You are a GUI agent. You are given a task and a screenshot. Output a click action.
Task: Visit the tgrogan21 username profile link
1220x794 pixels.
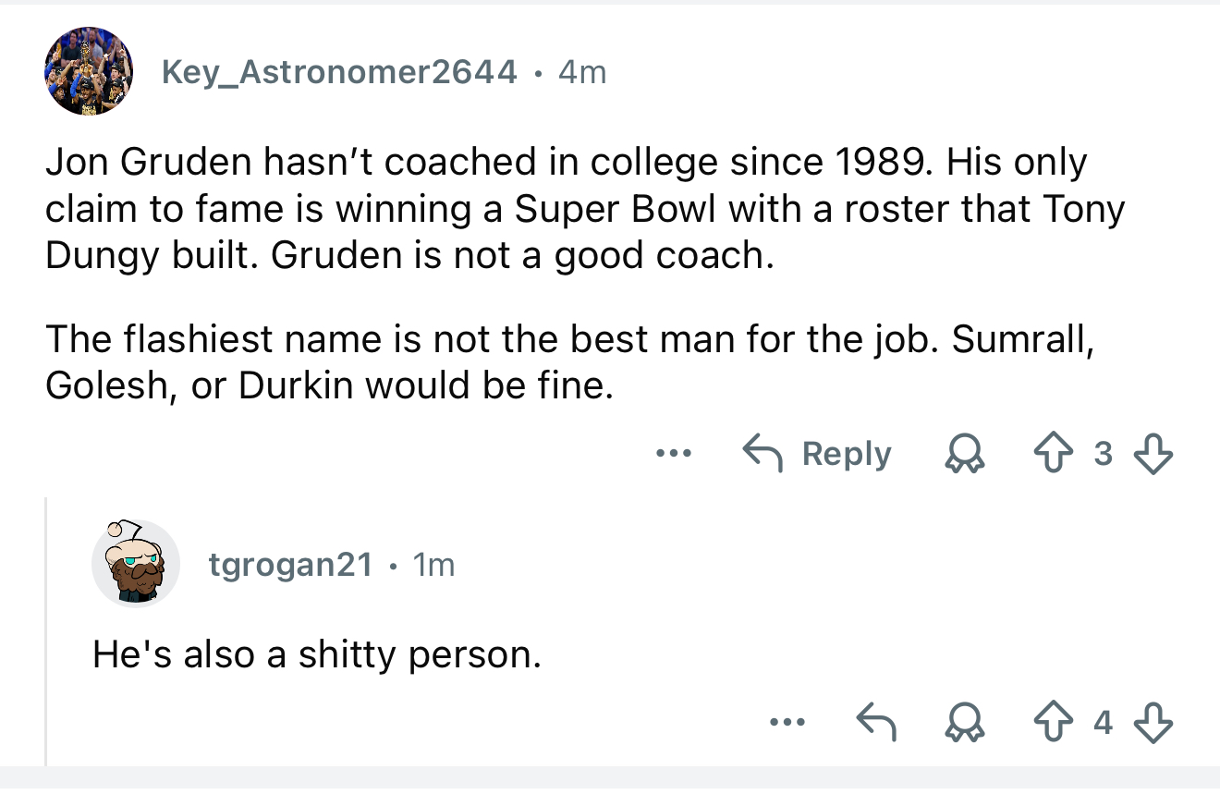pos(290,563)
